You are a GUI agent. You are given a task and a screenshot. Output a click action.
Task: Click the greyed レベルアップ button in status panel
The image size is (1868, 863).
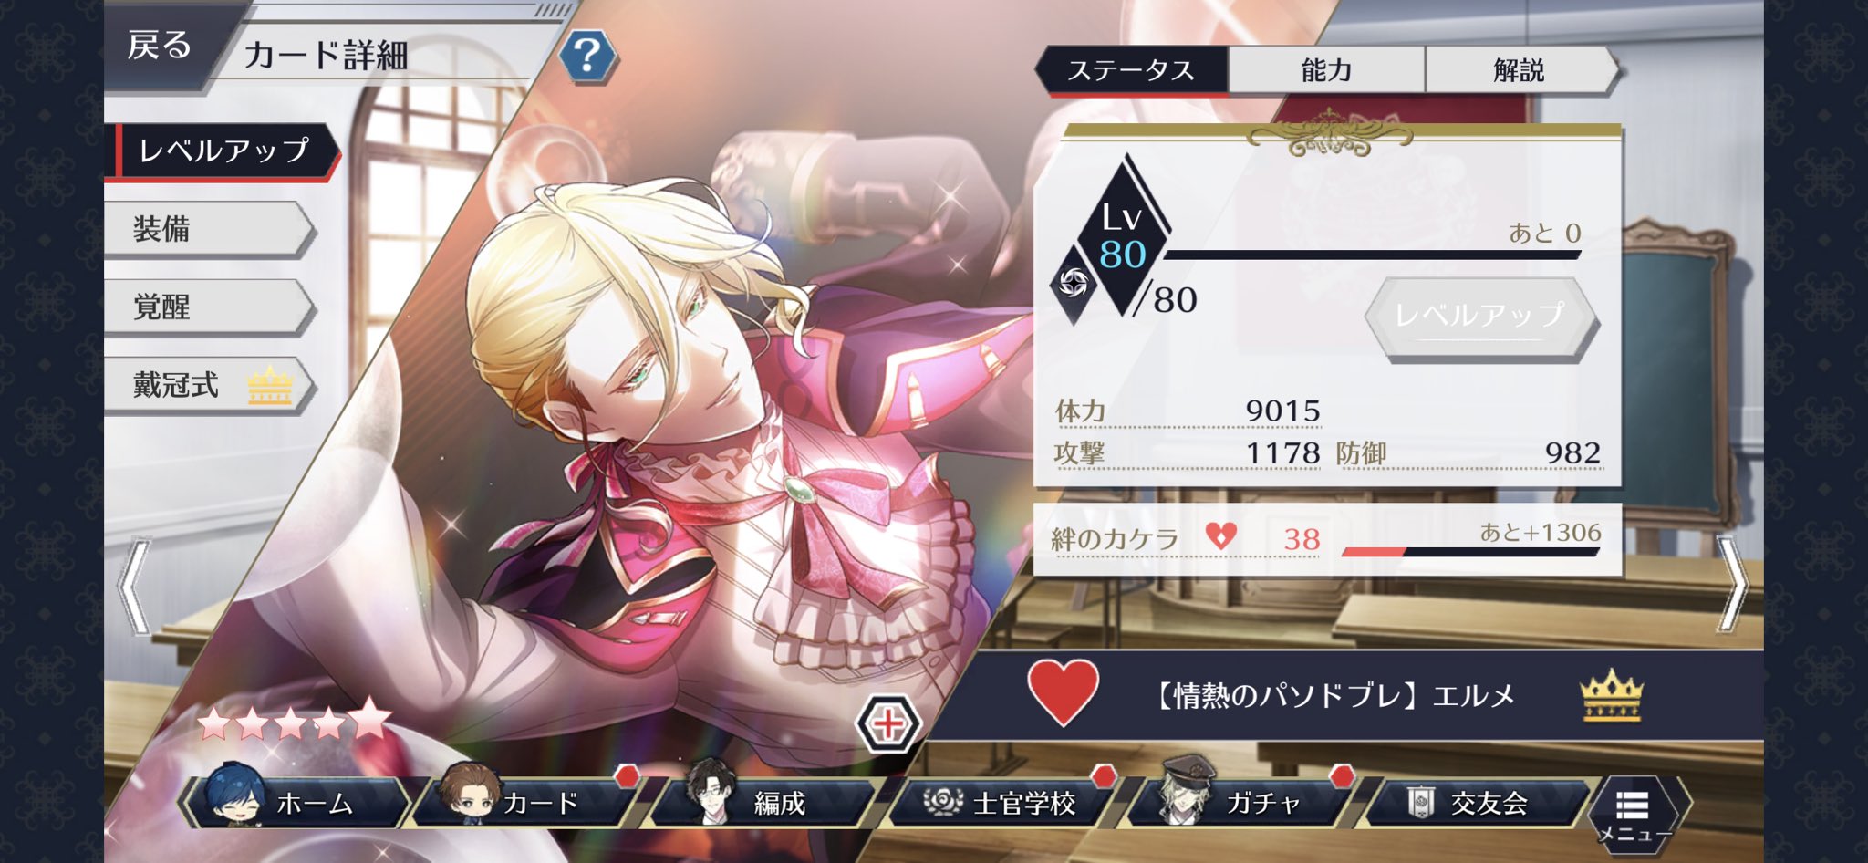[1480, 317]
